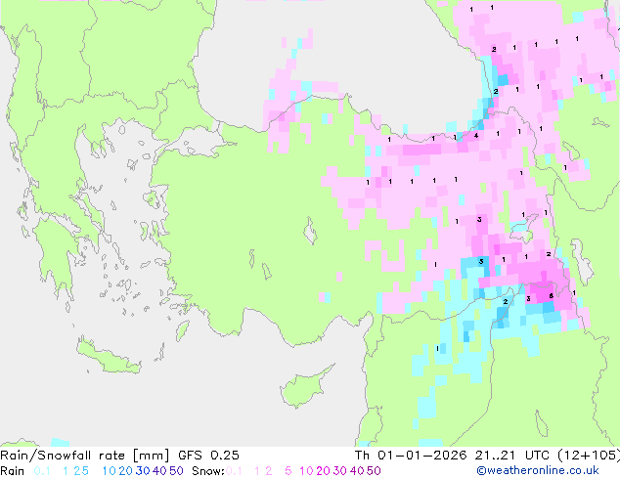The image size is (620, 479).
Task: Select the Snow 0.1 legend color value
Action: pos(234,471)
